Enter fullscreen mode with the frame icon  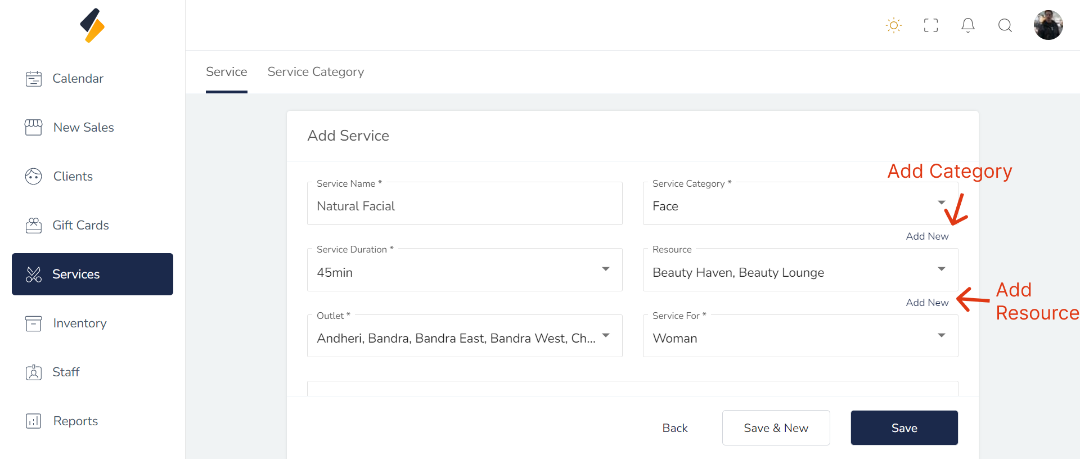(931, 25)
